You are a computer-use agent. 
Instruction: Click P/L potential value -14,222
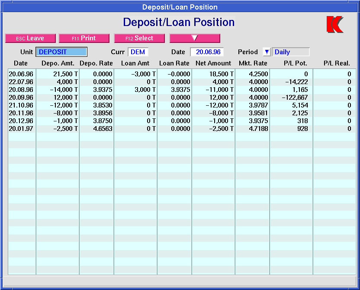297,82
